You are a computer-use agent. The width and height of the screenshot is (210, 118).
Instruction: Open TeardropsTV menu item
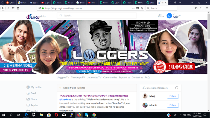point(78,78)
